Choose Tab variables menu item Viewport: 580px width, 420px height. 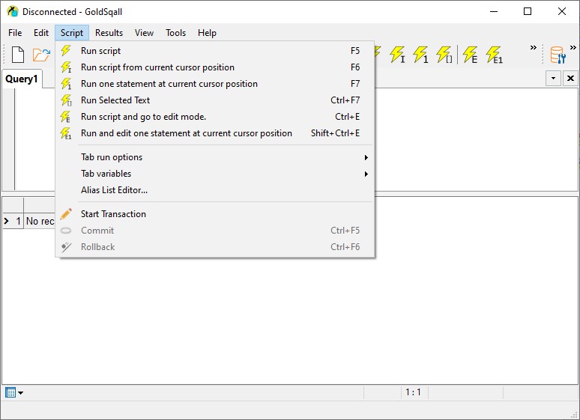[215, 174]
